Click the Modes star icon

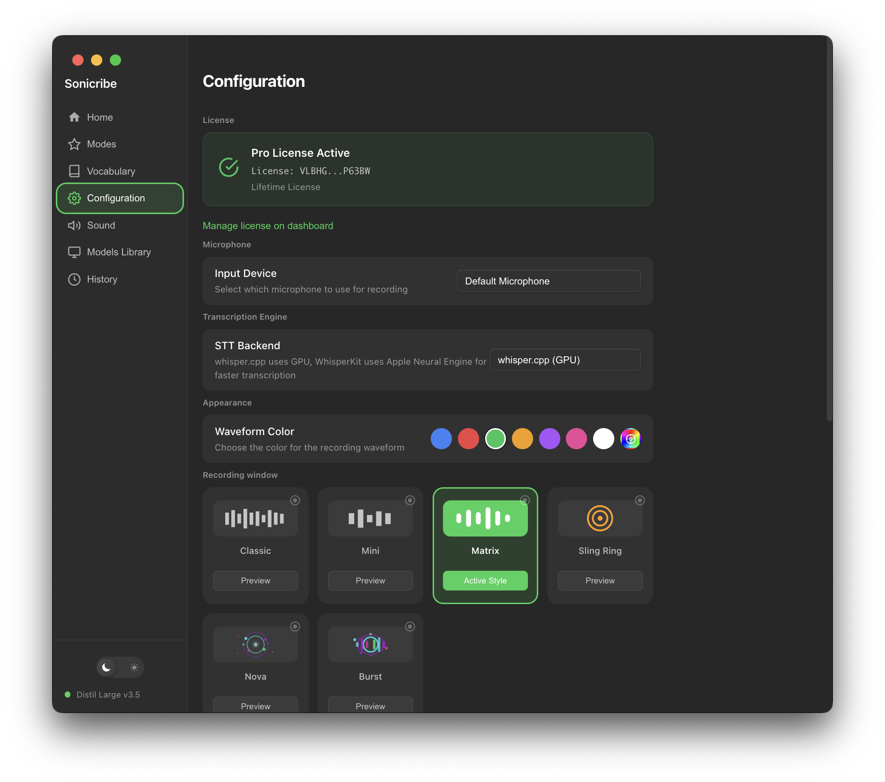74,144
